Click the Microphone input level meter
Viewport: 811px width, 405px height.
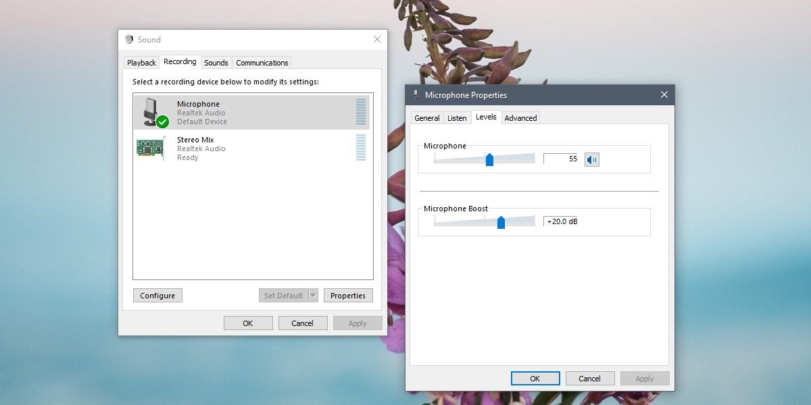[x=361, y=112]
